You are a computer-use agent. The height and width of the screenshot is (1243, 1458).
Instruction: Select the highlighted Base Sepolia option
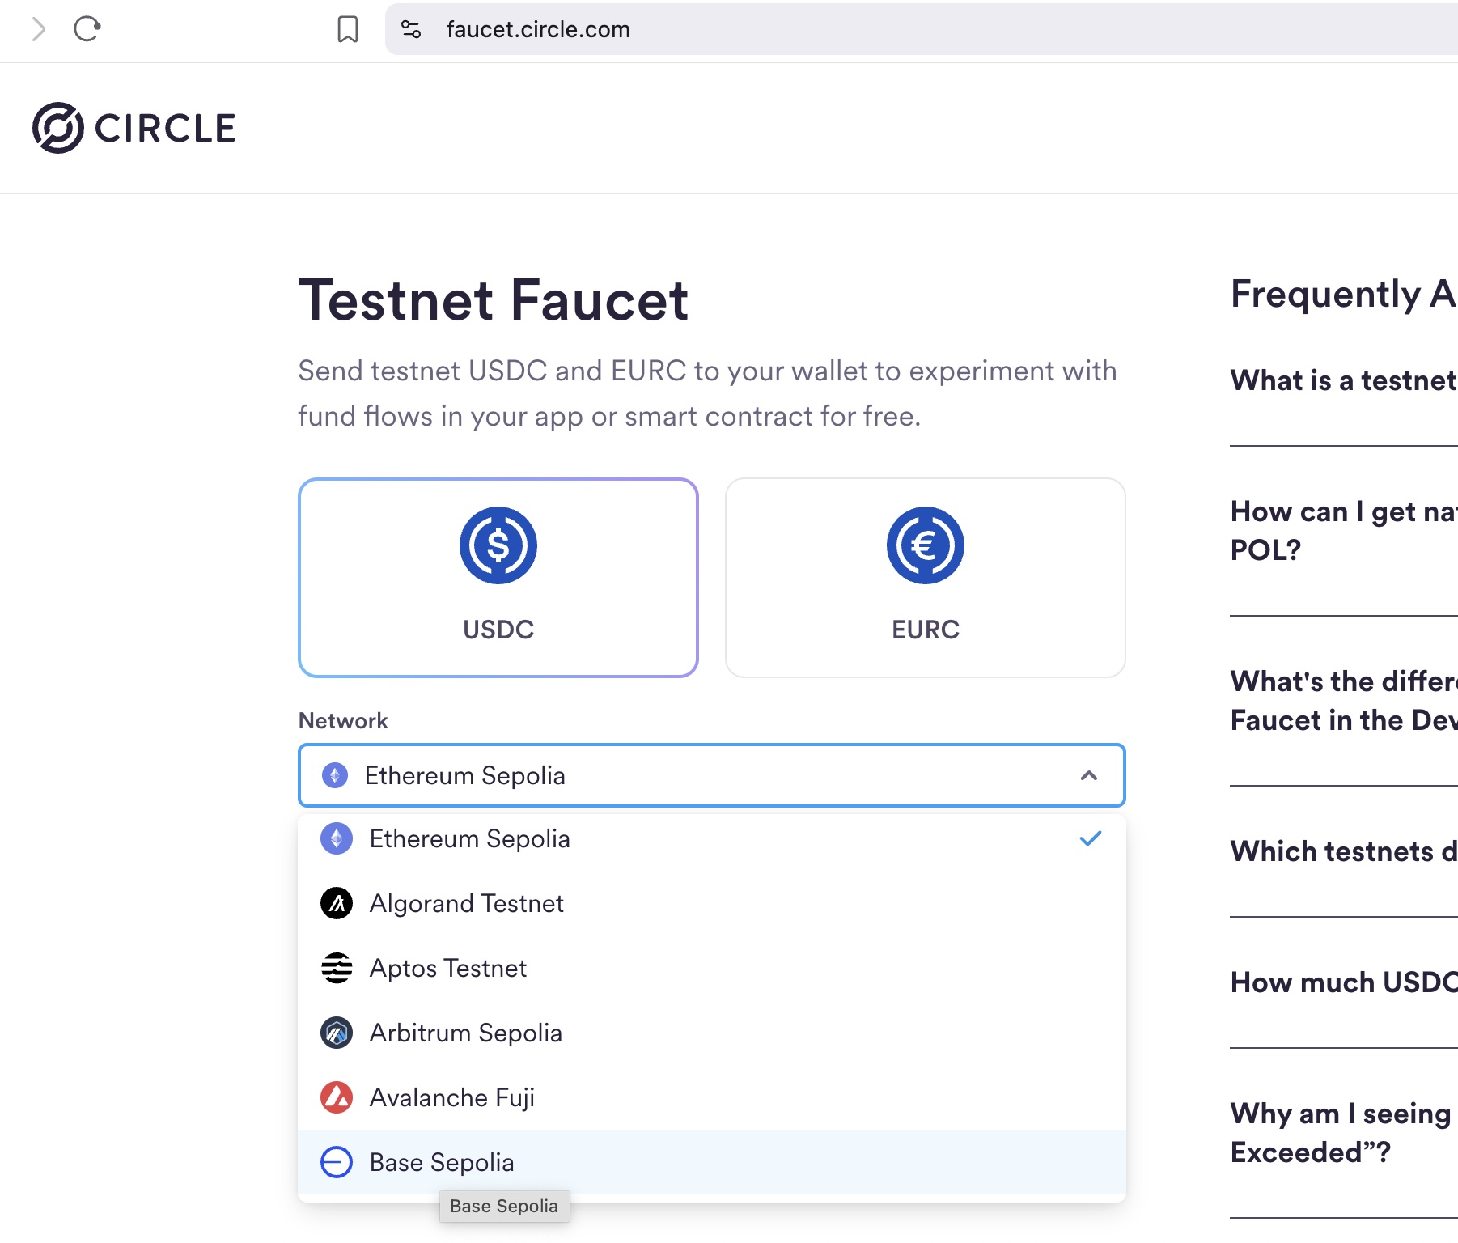pos(441,1162)
